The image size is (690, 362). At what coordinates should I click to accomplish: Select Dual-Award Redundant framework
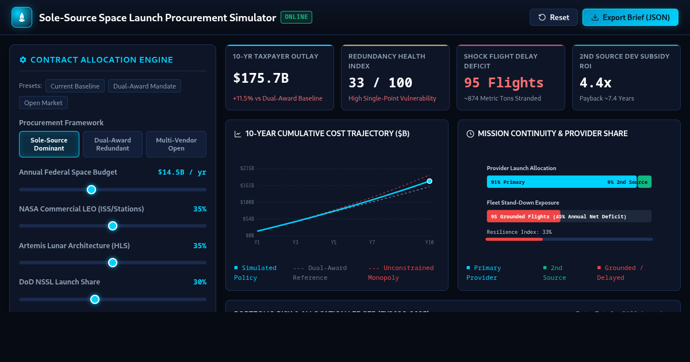tap(113, 144)
